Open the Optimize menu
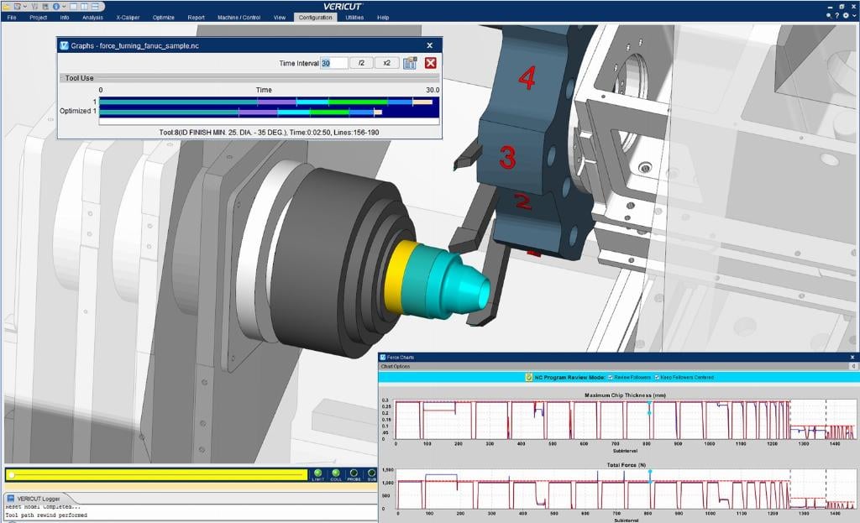This screenshot has width=860, height=523. pos(163,17)
